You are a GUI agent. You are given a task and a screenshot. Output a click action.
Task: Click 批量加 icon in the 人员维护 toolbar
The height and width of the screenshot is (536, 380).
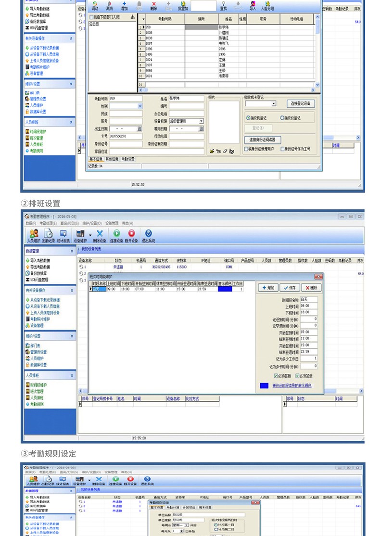[183, 3]
